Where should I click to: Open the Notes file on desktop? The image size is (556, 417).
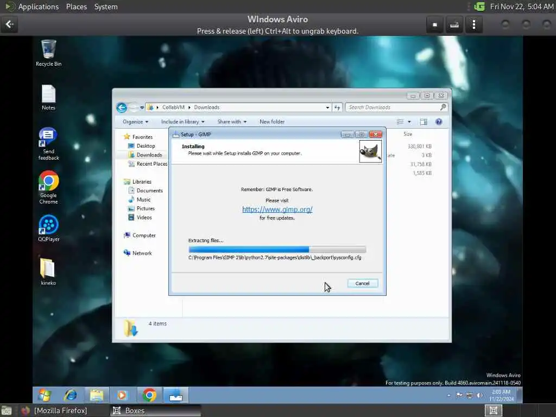[x=48, y=98]
